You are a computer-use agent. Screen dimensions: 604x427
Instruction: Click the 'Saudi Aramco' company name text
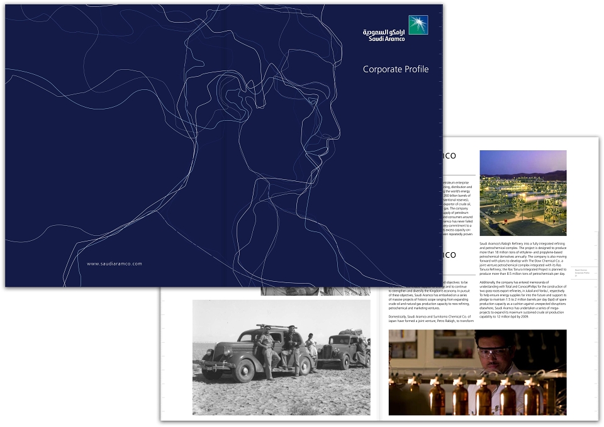coord(386,38)
